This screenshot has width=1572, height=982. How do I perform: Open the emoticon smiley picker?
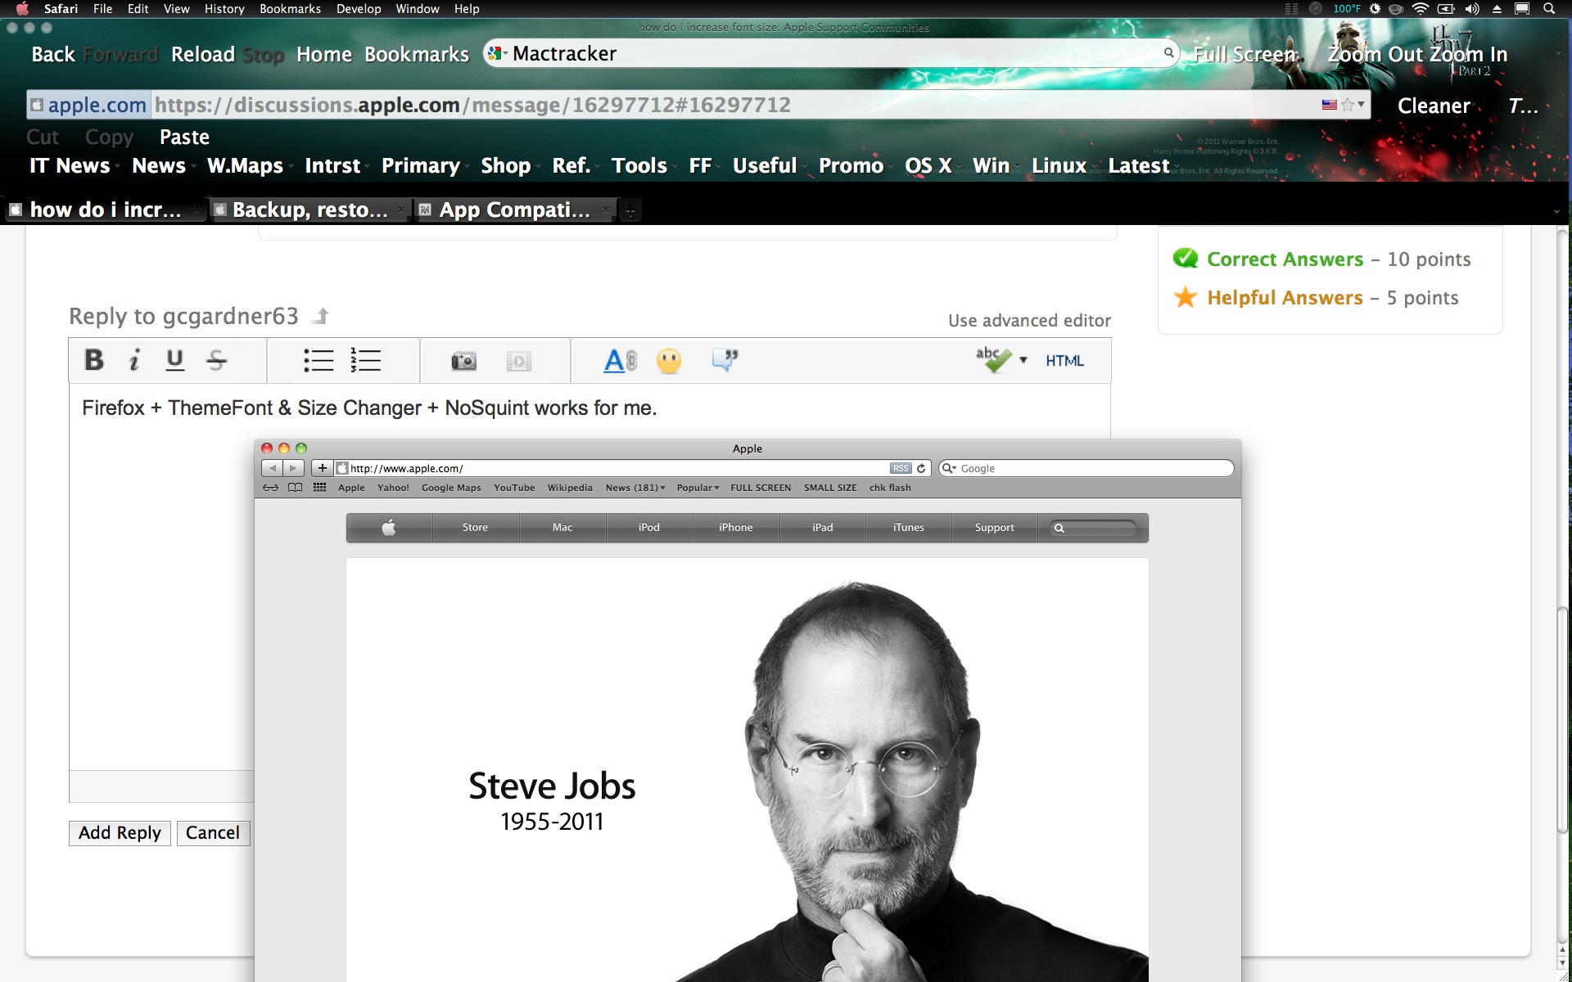[669, 361]
